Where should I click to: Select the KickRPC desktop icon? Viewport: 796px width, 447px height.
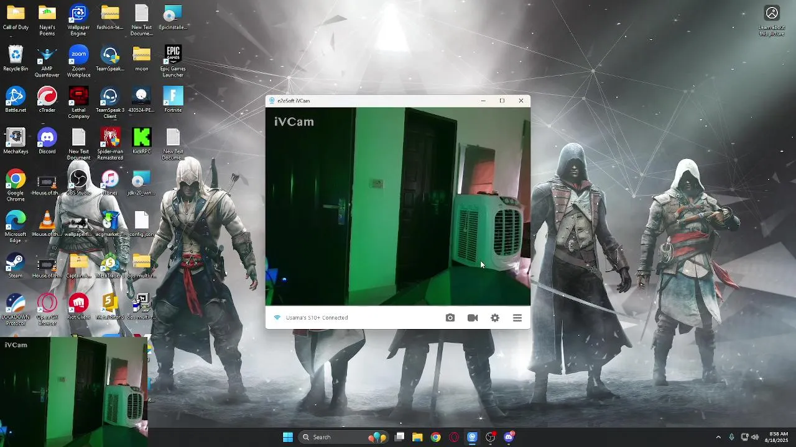click(x=142, y=142)
